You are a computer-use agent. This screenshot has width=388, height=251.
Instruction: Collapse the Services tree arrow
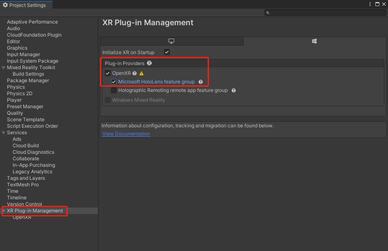3,133
